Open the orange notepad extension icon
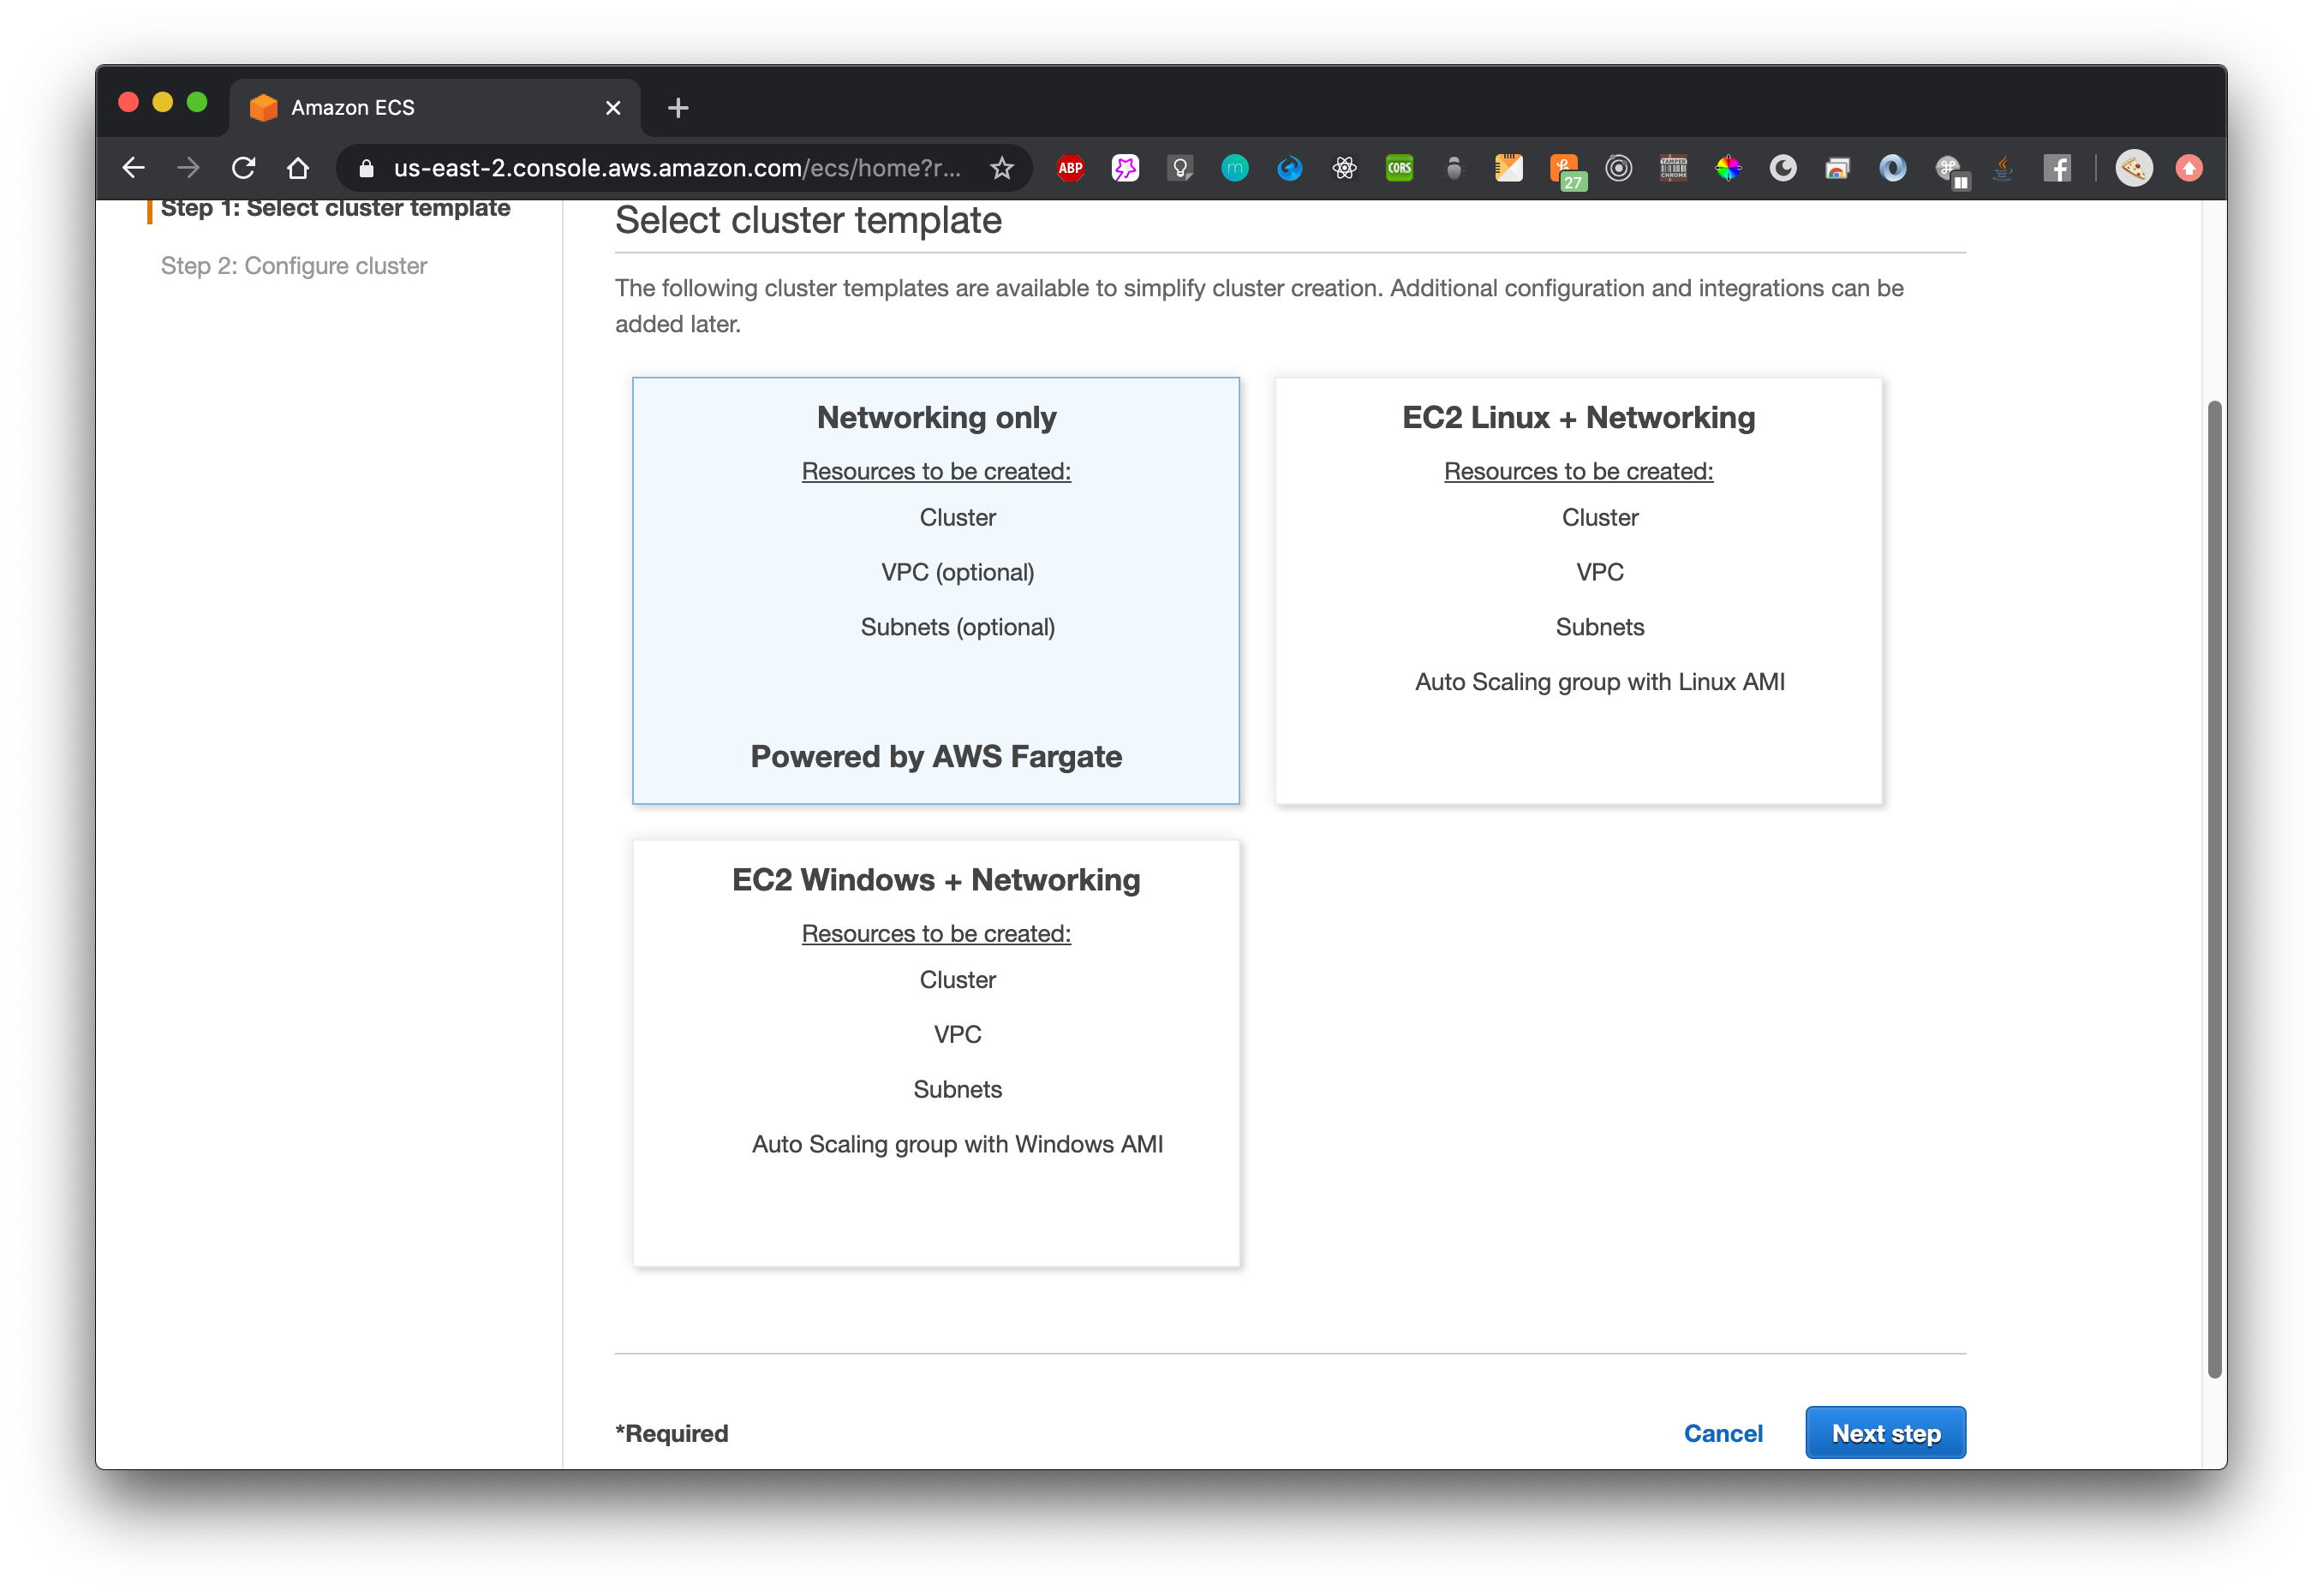The image size is (2323, 1596). pyautogui.click(x=1508, y=168)
